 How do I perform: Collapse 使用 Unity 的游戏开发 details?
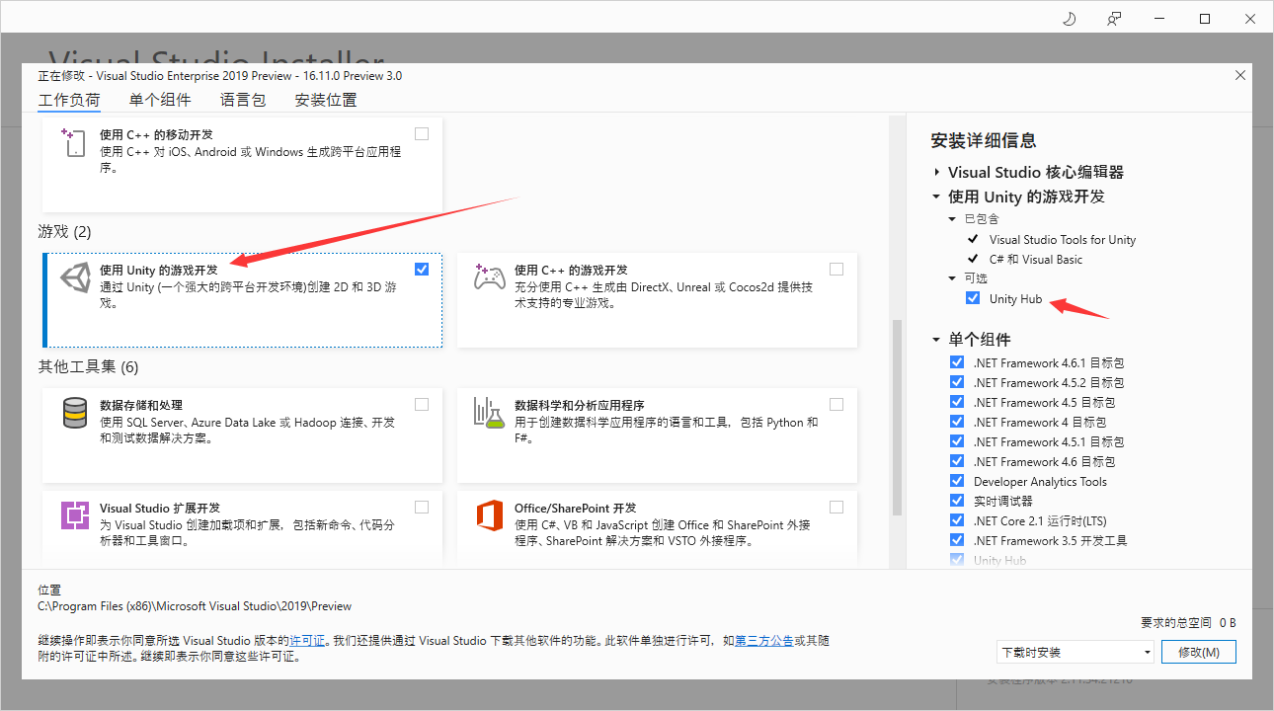(x=936, y=197)
